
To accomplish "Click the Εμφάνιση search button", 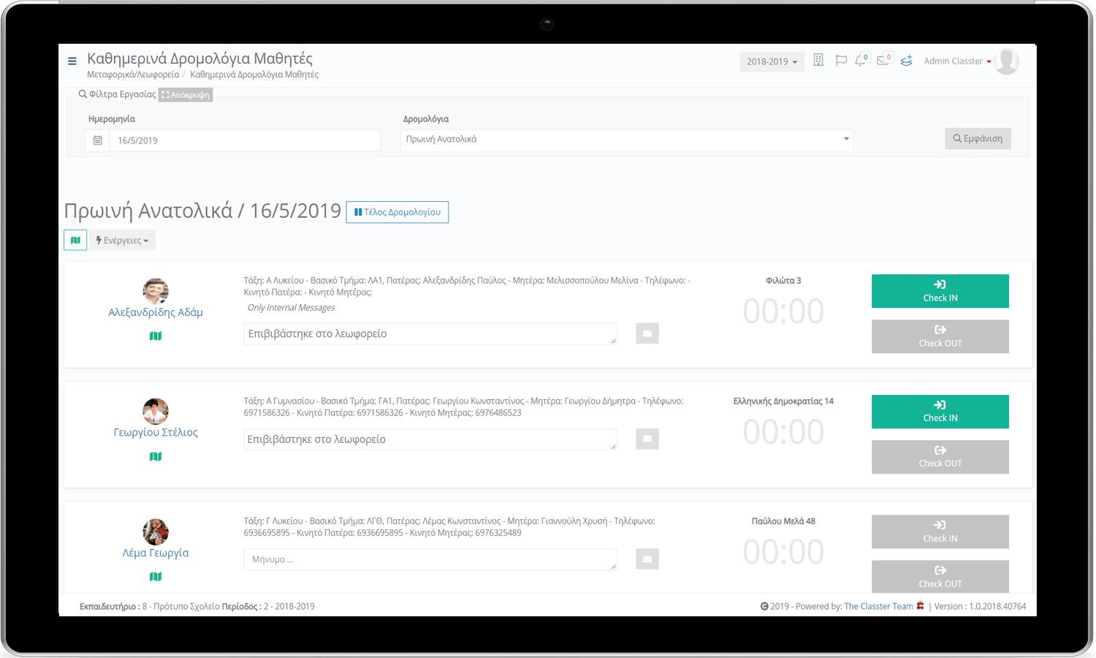I will coord(978,138).
